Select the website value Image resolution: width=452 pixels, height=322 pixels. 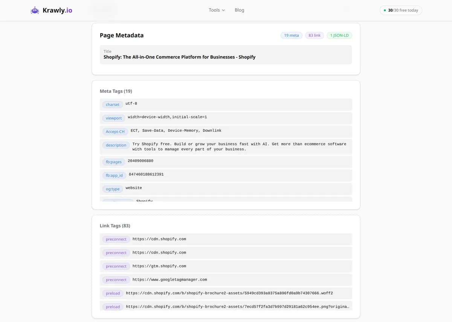(134, 188)
